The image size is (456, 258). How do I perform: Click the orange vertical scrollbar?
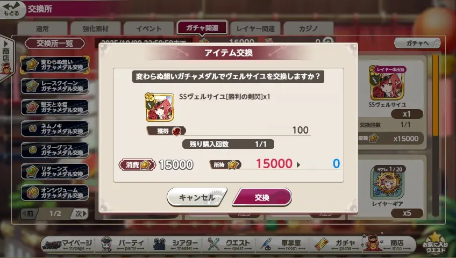tap(436, 96)
